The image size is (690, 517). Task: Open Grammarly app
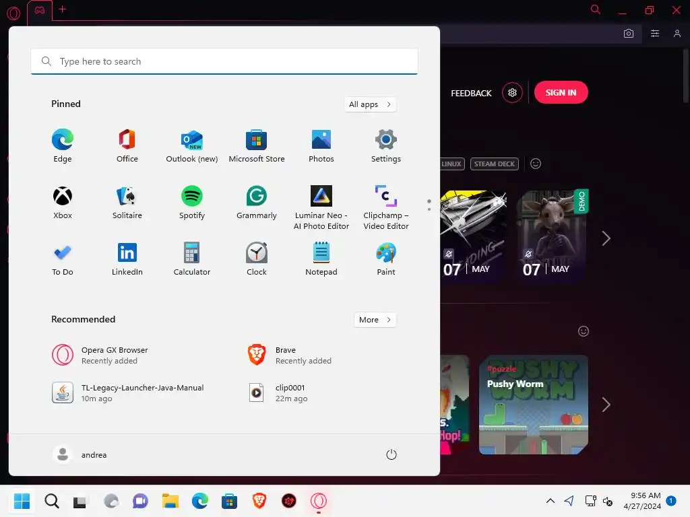click(257, 203)
